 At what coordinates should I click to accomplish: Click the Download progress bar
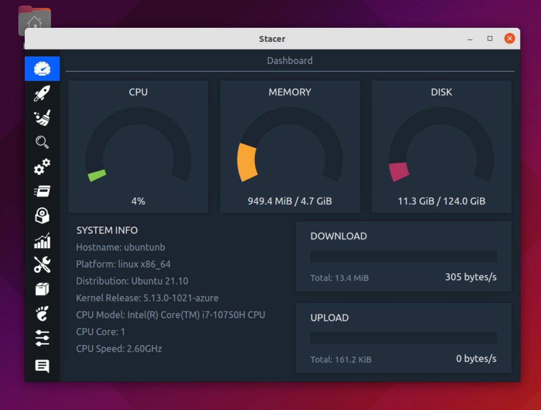click(403, 256)
